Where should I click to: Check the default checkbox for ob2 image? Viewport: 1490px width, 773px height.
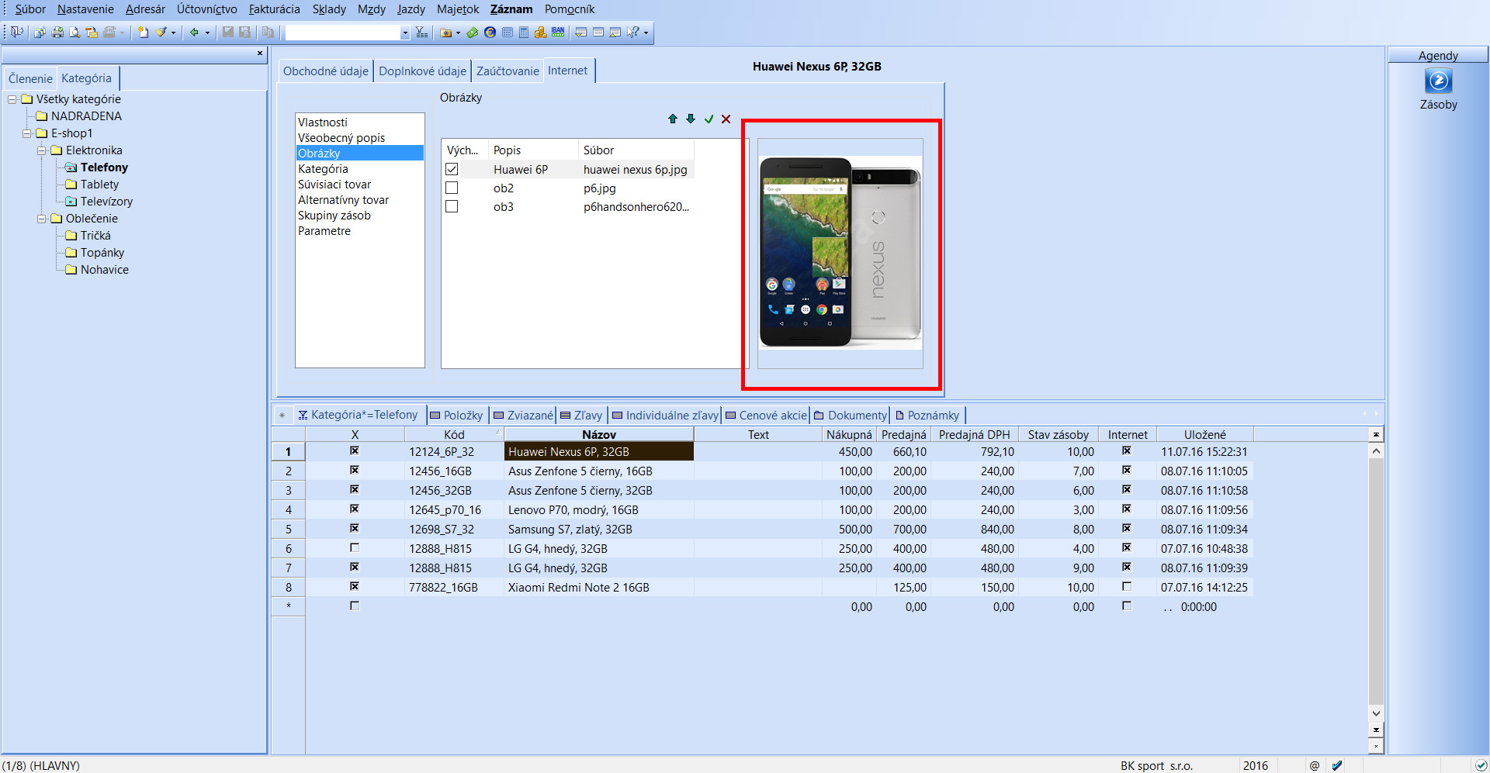(x=452, y=188)
